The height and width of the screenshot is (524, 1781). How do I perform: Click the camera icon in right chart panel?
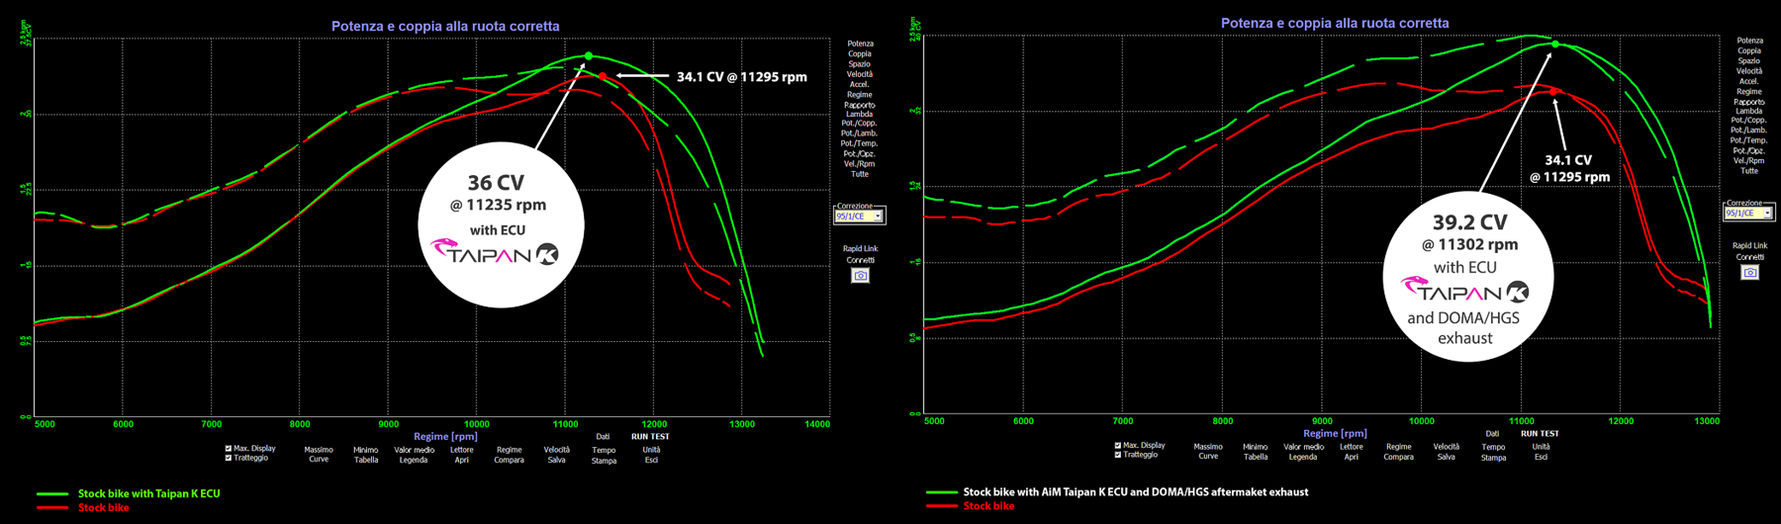tap(1749, 272)
